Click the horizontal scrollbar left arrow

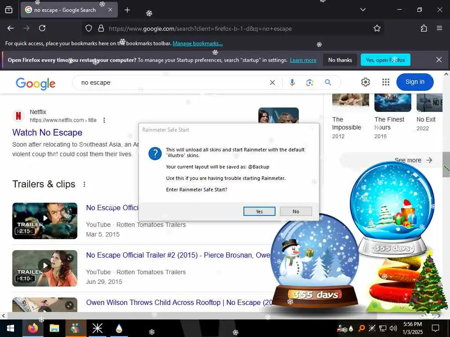click(3, 316)
